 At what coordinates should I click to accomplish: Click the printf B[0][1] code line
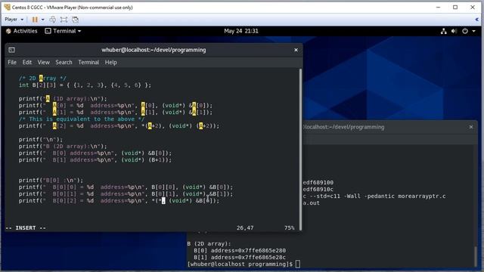click(126, 193)
